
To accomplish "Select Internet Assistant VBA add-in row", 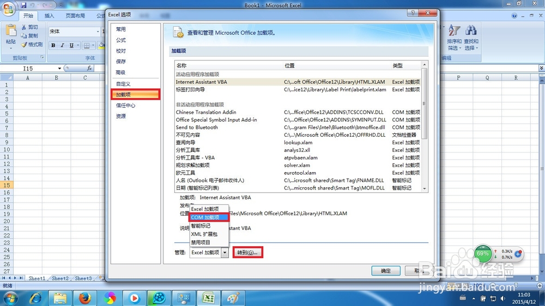I will tap(298, 82).
